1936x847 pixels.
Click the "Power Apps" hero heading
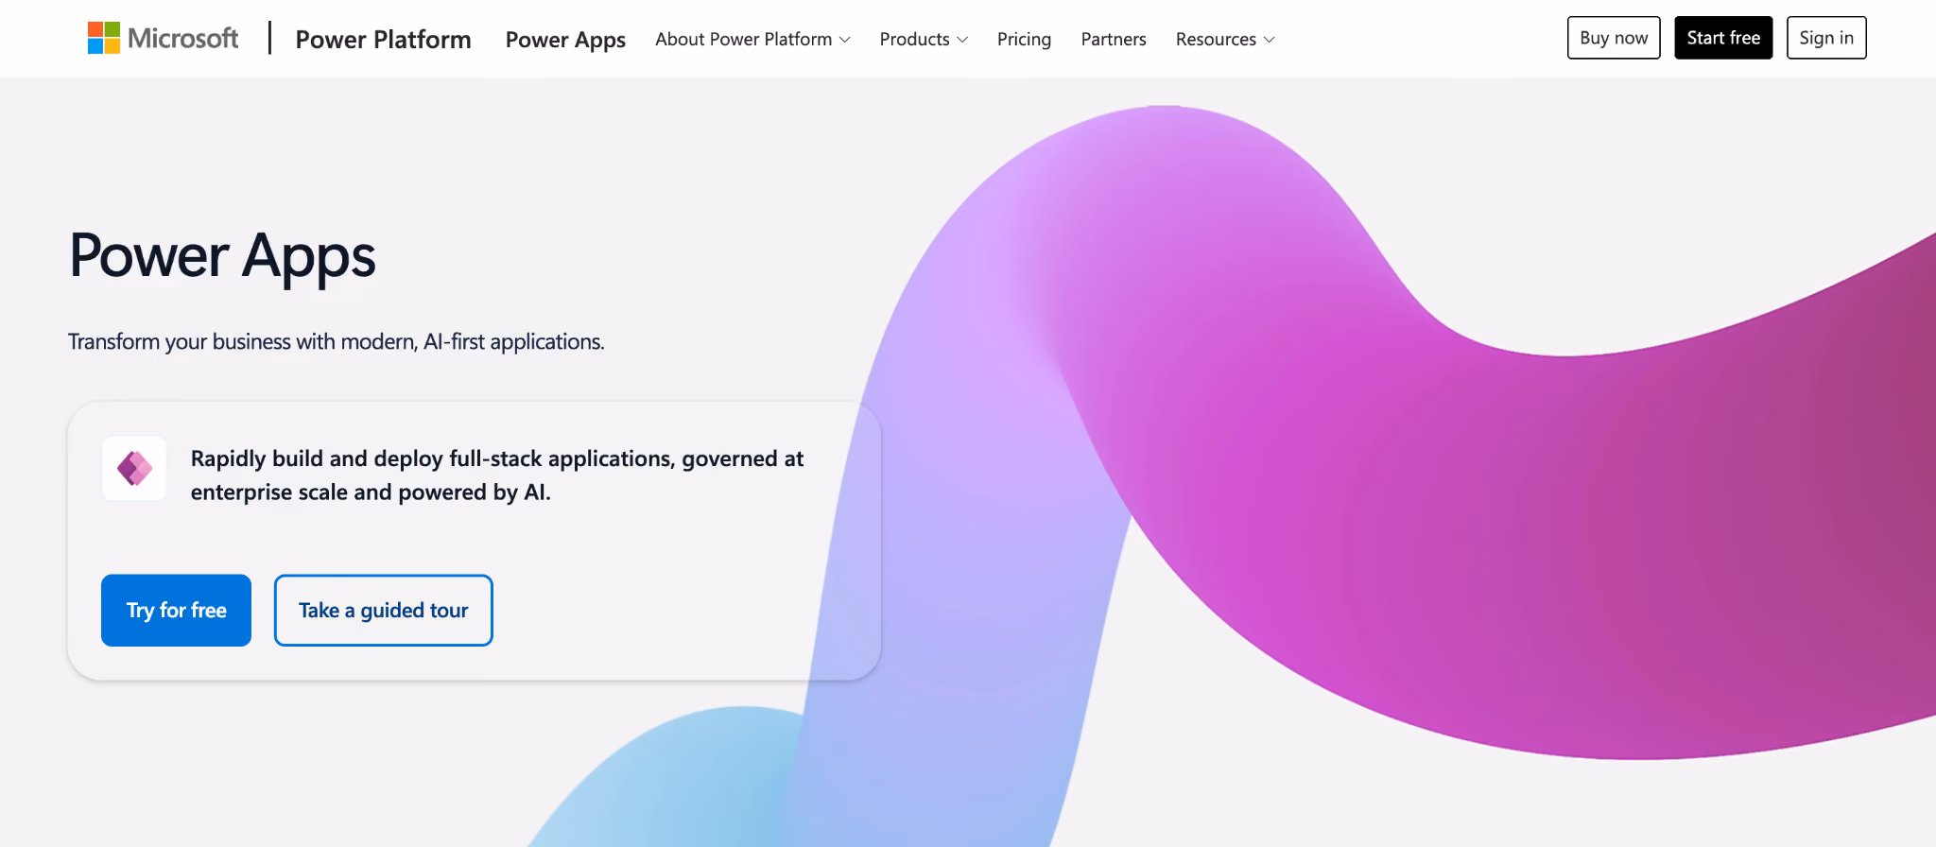pyautogui.click(x=222, y=256)
